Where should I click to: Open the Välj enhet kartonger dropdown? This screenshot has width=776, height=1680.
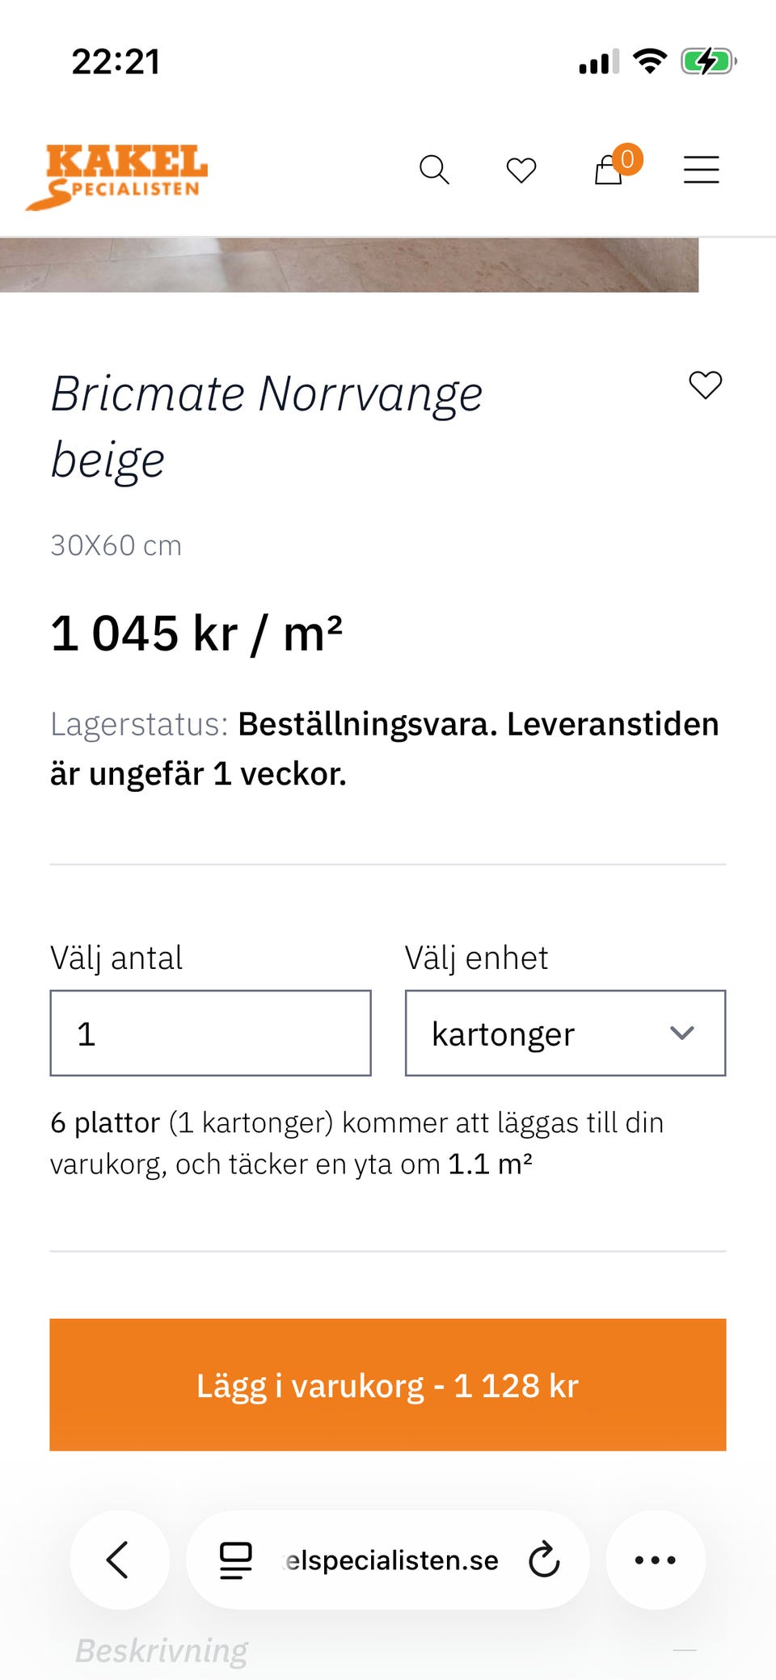tap(565, 1033)
